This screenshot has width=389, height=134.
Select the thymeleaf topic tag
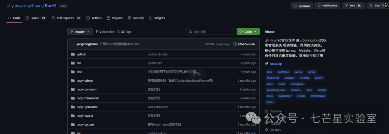[273, 78]
